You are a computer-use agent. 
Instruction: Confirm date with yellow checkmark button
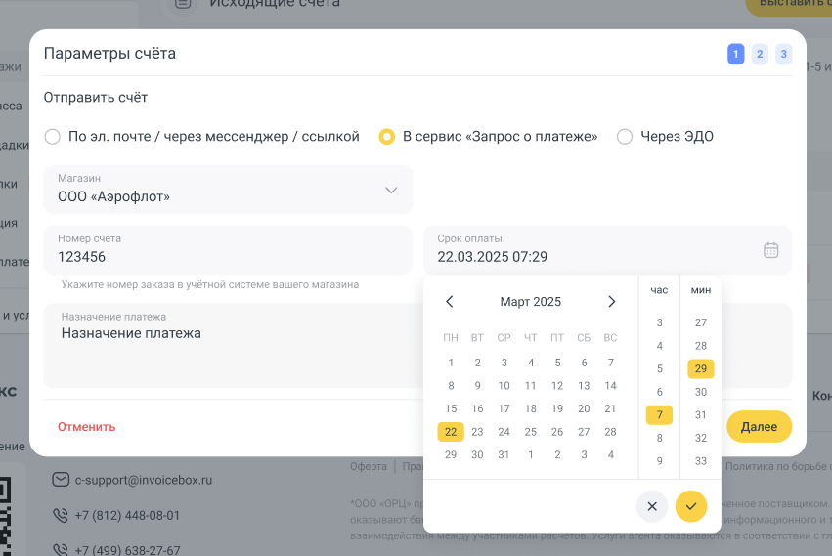pos(690,506)
